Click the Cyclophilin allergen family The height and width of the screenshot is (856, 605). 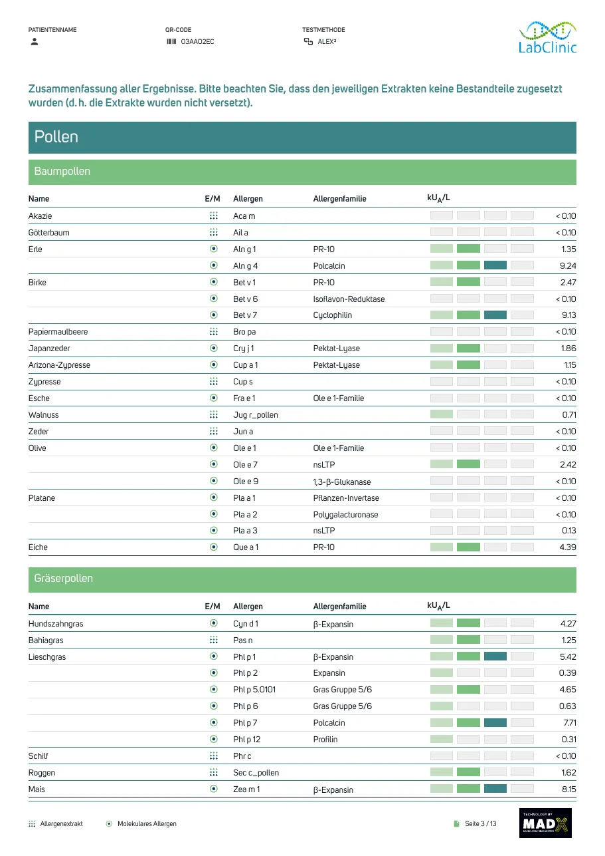[331, 315]
